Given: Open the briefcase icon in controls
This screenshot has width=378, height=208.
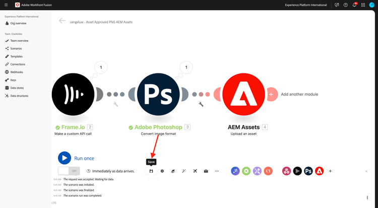Looking at the screenshot, I should pos(206,171).
